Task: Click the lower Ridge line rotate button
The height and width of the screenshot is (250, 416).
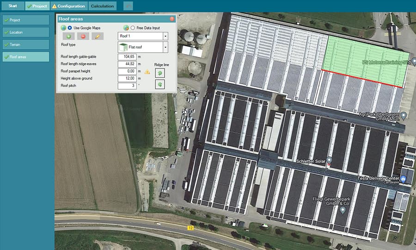Action: [x=159, y=84]
